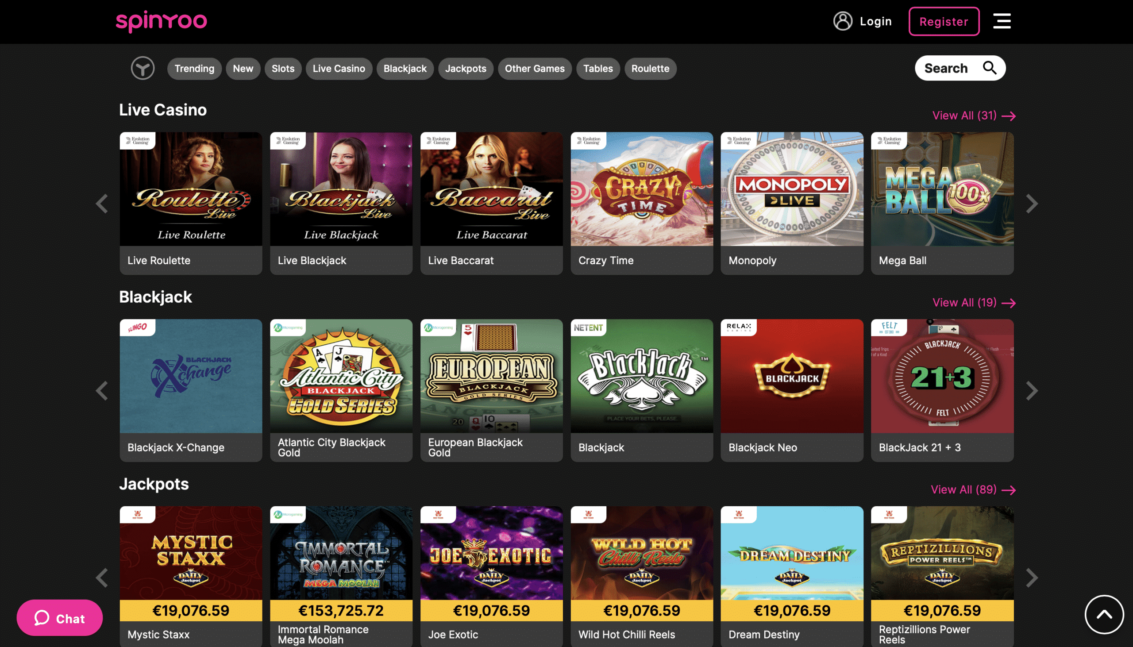
Task: Click the Jackpots section heading
Action: (154, 484)
